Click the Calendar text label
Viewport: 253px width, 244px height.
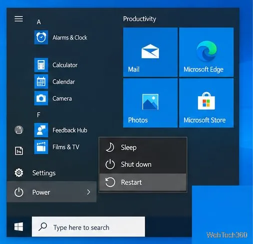tap(63, 82)
